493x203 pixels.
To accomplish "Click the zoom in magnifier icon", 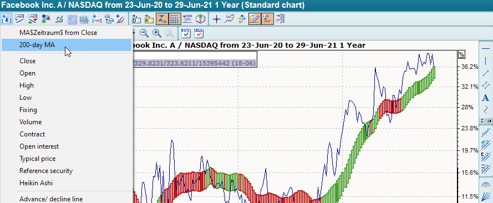I will coord(156,33).
